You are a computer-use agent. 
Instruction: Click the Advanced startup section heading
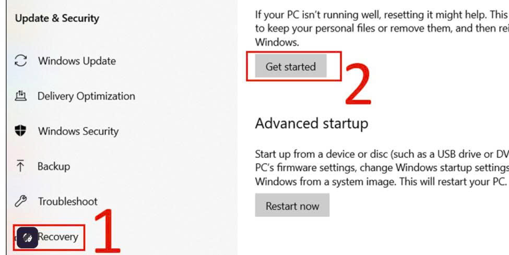[x=312, y=123]
